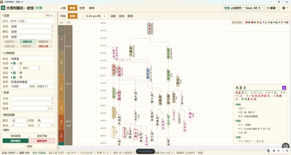The width and height of the screenshot is (291, 155).
Task: Open the 配偶 dropdown arrow
Action: pos(49,109)
